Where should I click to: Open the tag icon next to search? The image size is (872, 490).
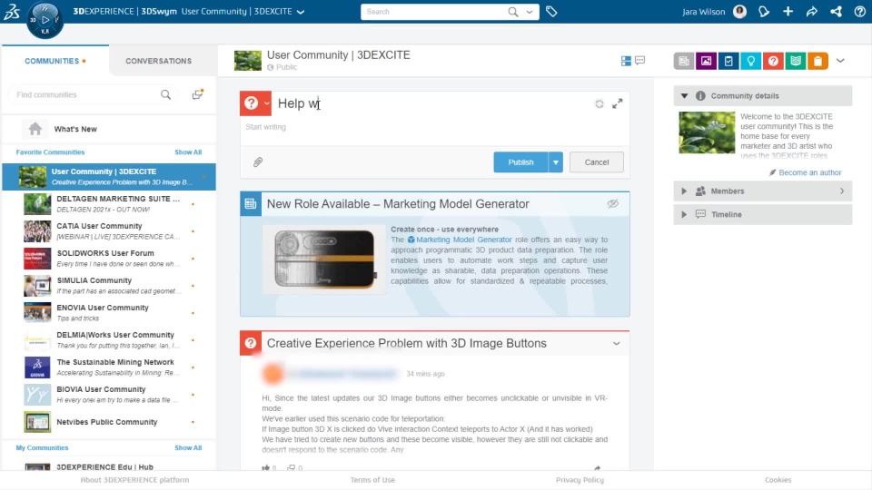[x=551, y=12]
